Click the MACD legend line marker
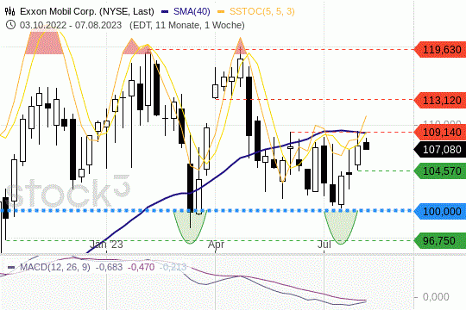This screenshot has height=310, width=466. [x=11, y=267]
